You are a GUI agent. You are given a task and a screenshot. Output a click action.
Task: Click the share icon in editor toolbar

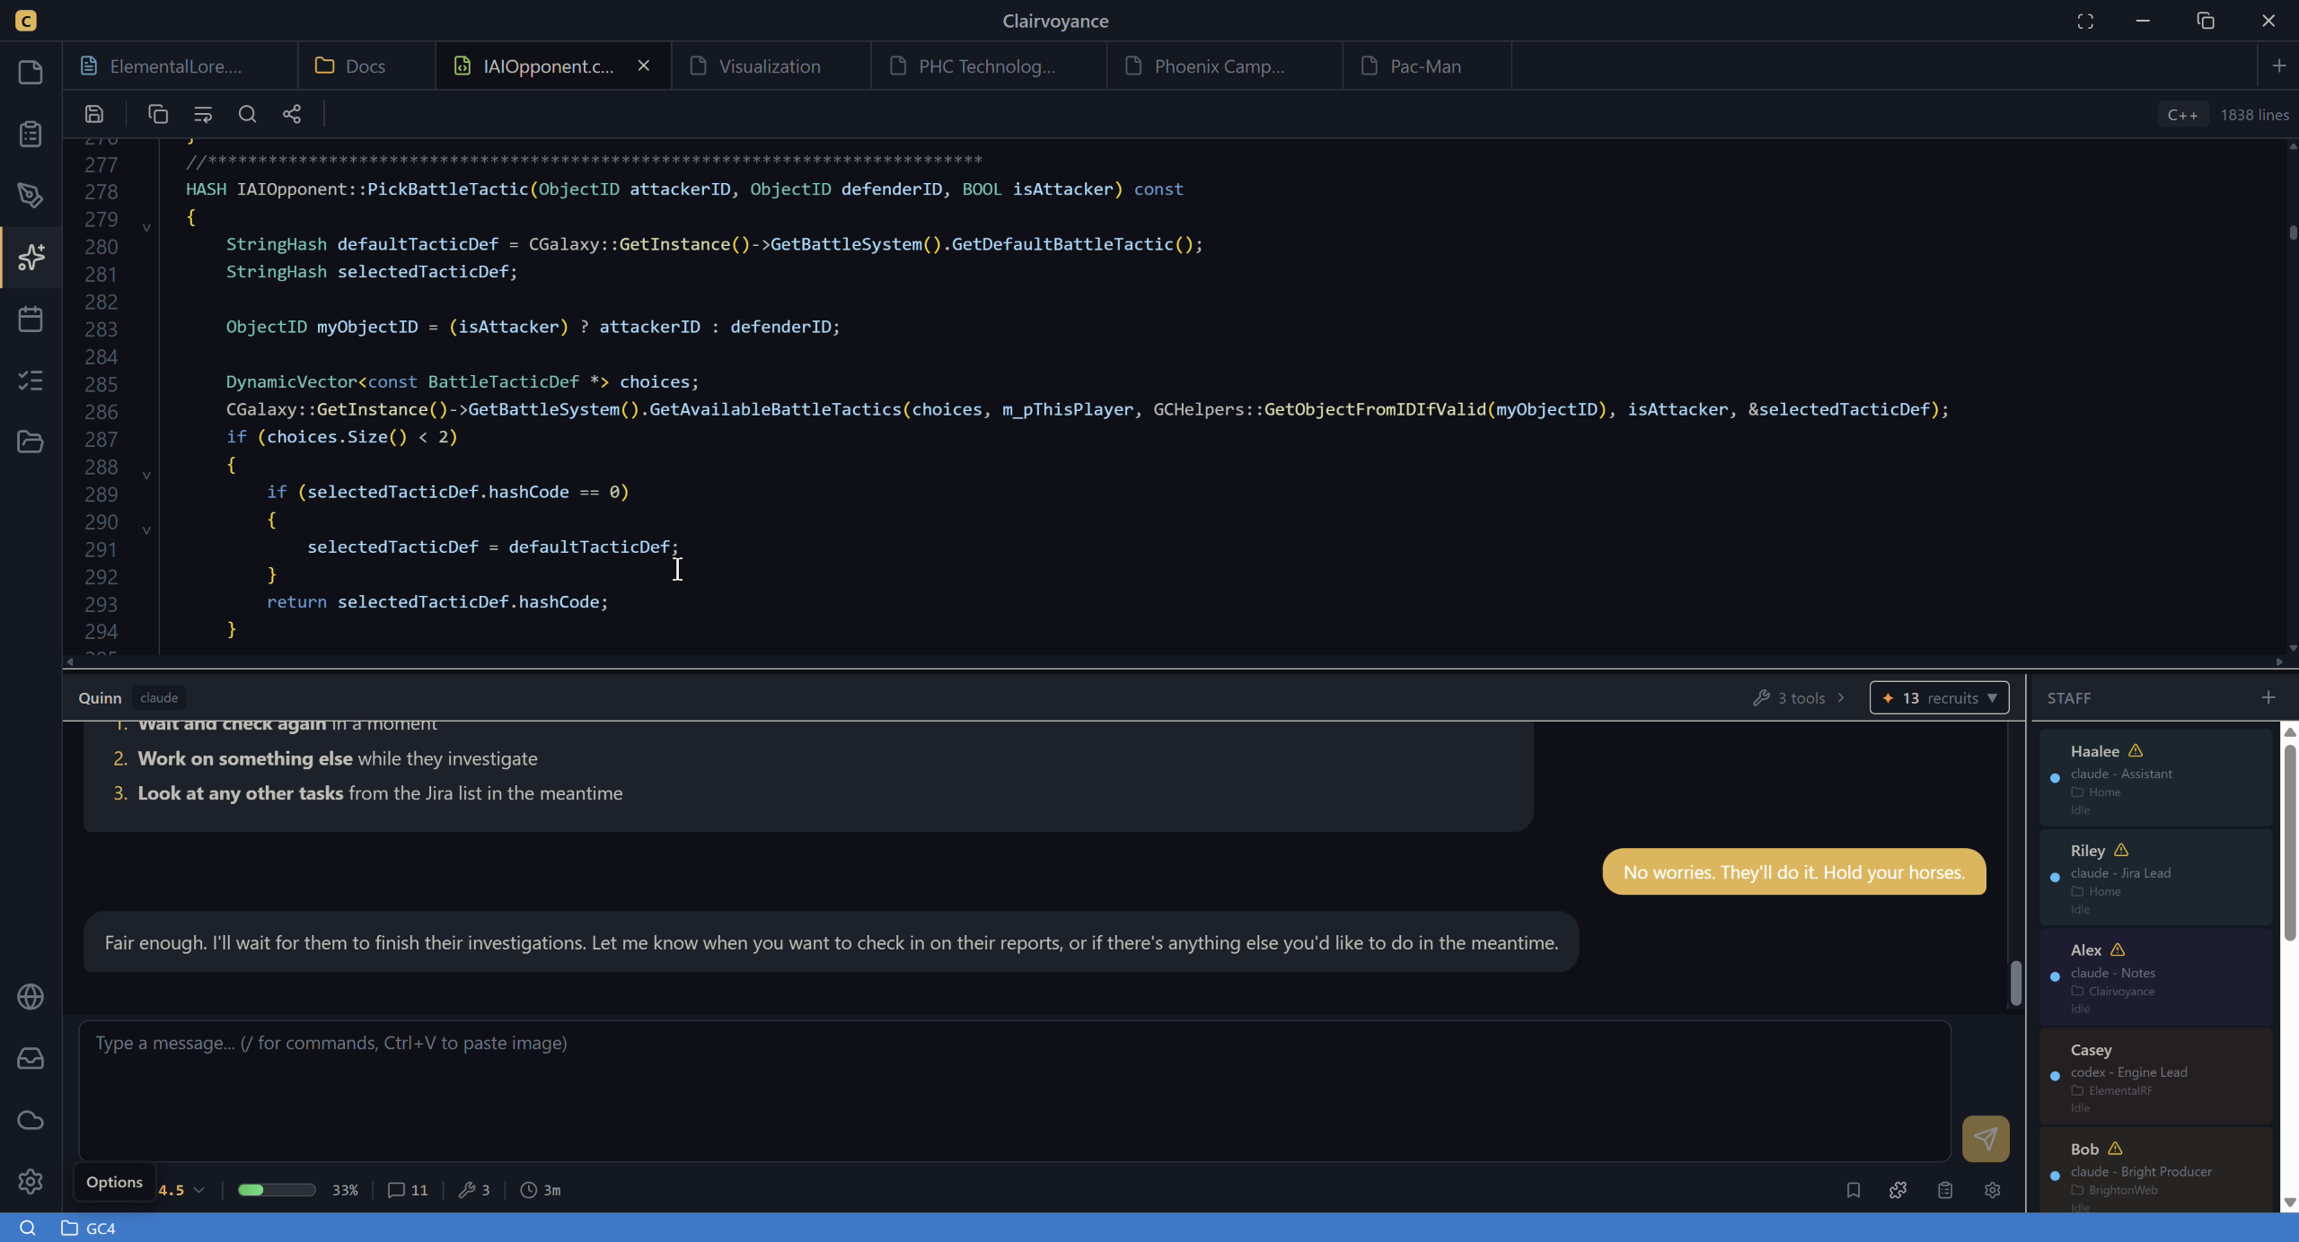pos(292,114)
